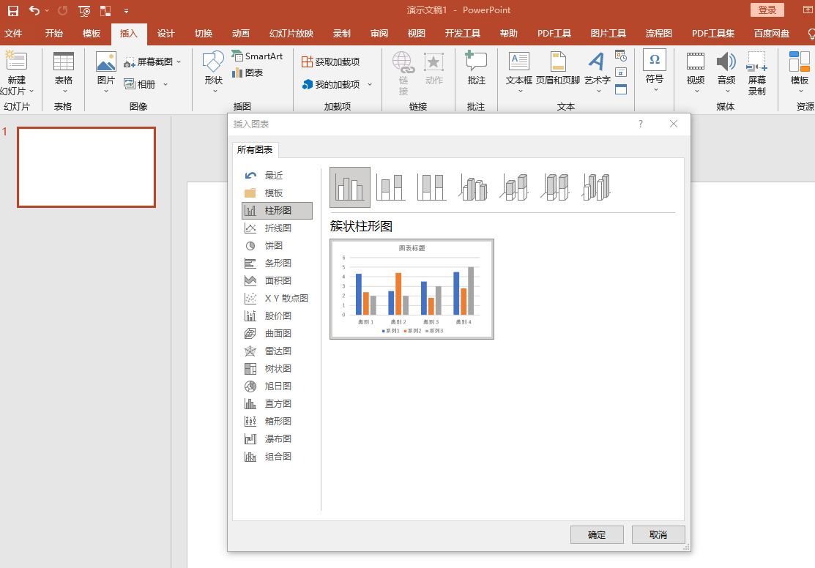Select the clustered column chart subtype icon

tap(350, 187)
